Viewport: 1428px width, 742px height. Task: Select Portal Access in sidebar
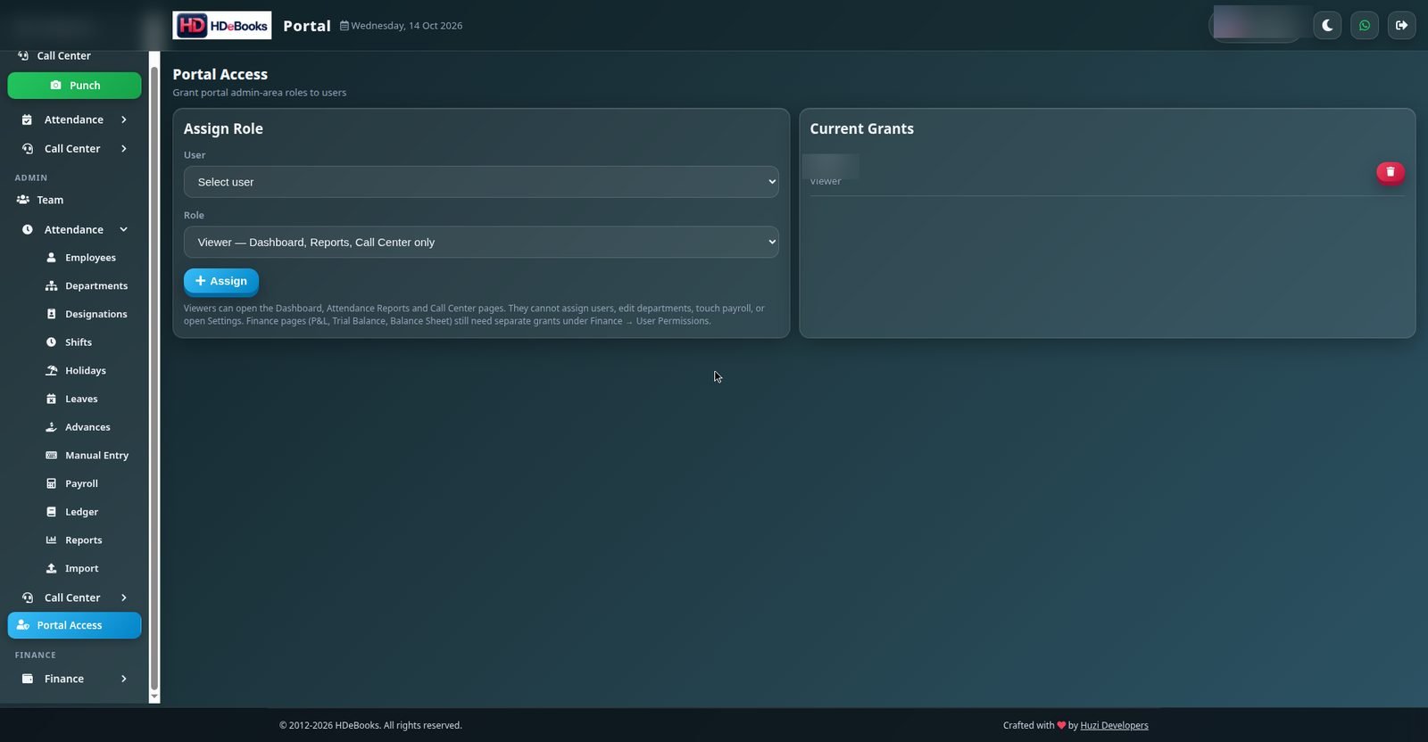tap(74, 625)
